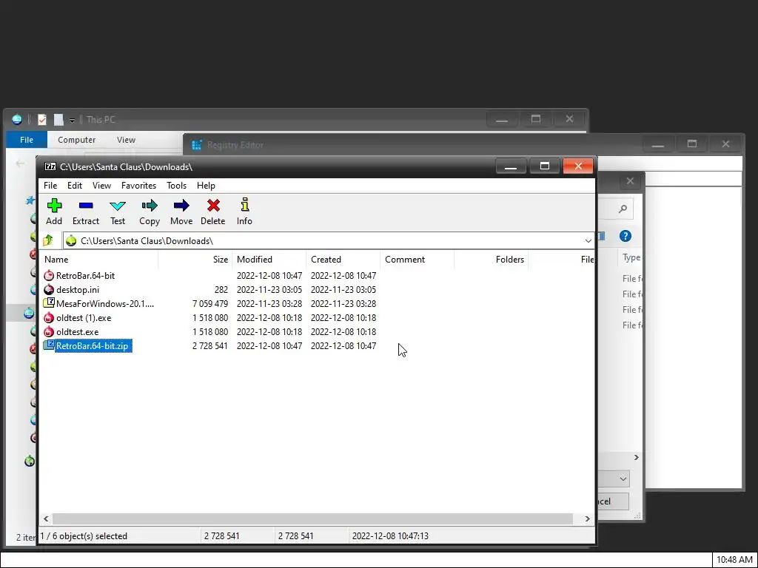Open the Help menu in 7-Zip

(206, 186)
